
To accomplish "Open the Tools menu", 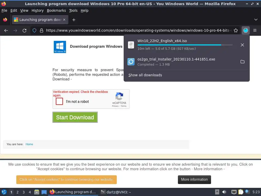I will click(x=73, y=10).
